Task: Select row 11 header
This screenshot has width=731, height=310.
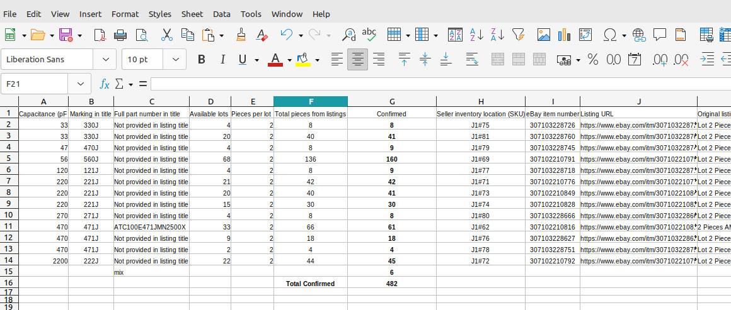Action: pyautogui.click(x=9, y=226)
